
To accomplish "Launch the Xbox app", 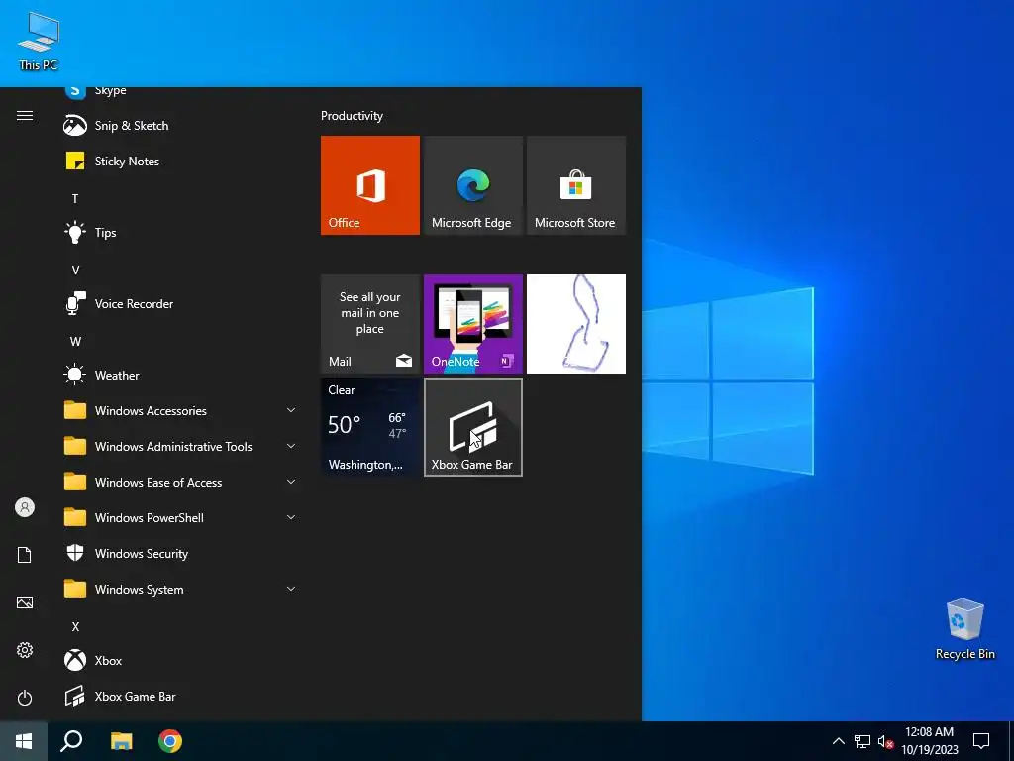I will point(181,661).
